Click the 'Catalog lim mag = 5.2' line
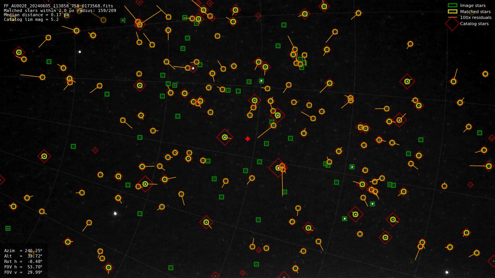This screenshot has width=495, height=278. pos(31,19)
